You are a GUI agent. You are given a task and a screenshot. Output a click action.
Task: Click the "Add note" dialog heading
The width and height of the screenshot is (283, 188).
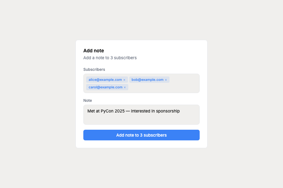tap(93, 51)
